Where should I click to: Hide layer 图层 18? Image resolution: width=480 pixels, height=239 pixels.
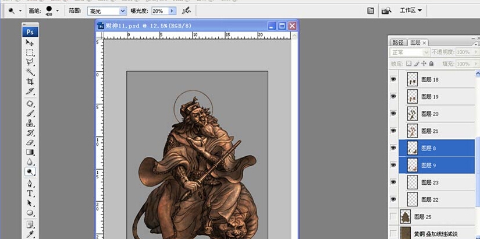tap(393, 79)
